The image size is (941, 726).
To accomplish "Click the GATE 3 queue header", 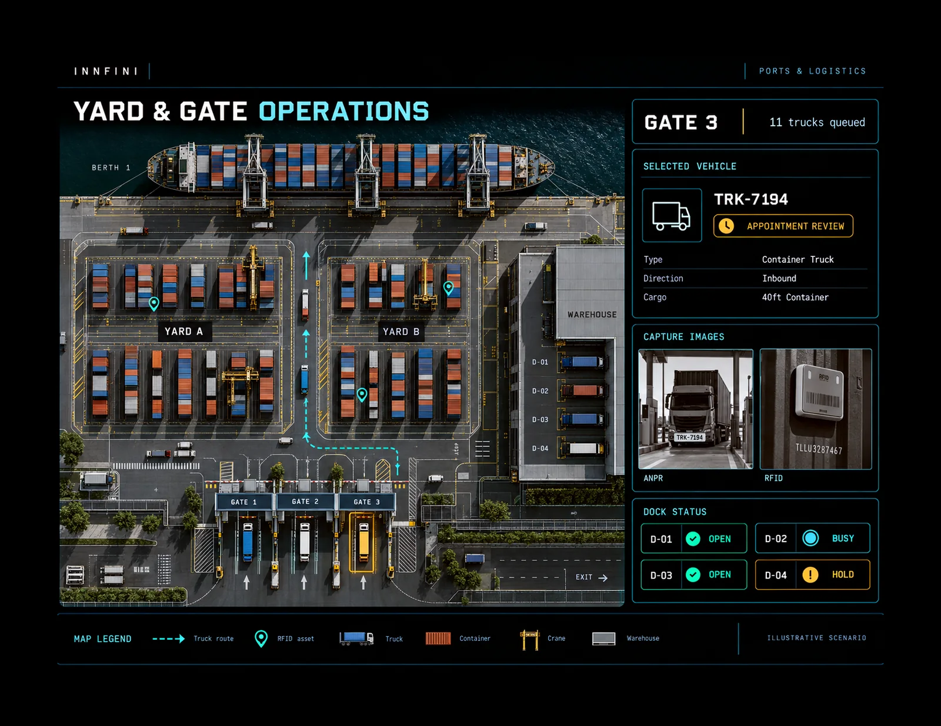I will click(755, 122).
